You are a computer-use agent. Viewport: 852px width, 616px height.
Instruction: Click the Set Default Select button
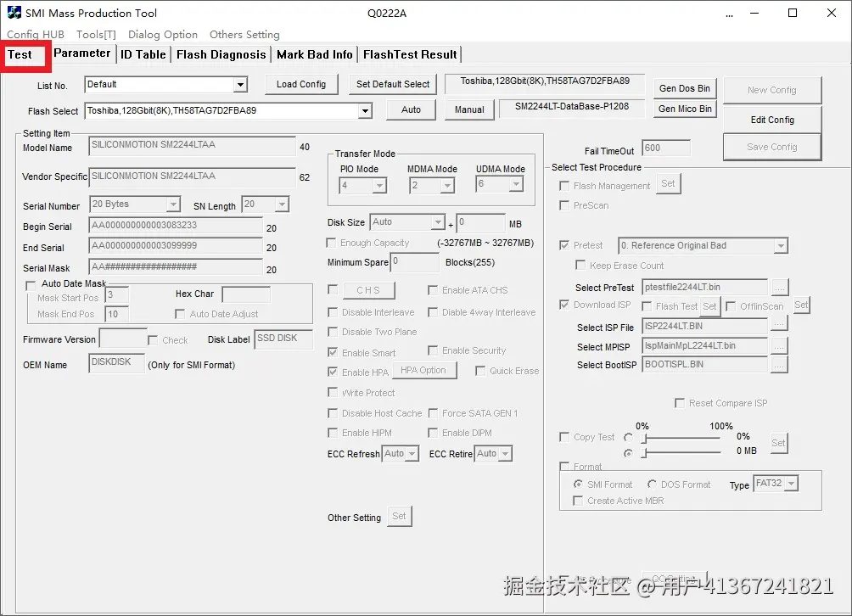coord(393,84)
